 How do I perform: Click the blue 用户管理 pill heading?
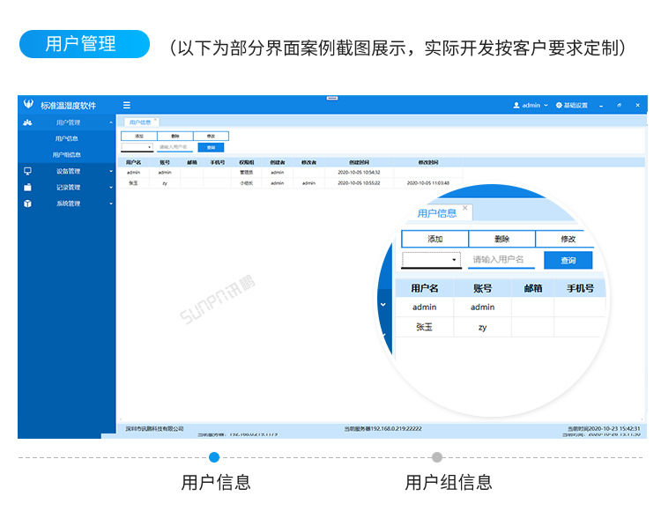(x=85, y=44)
